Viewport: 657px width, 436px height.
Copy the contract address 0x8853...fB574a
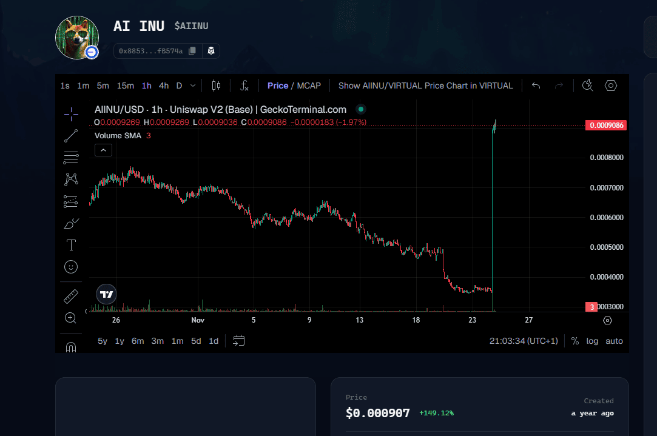[192, 51]
